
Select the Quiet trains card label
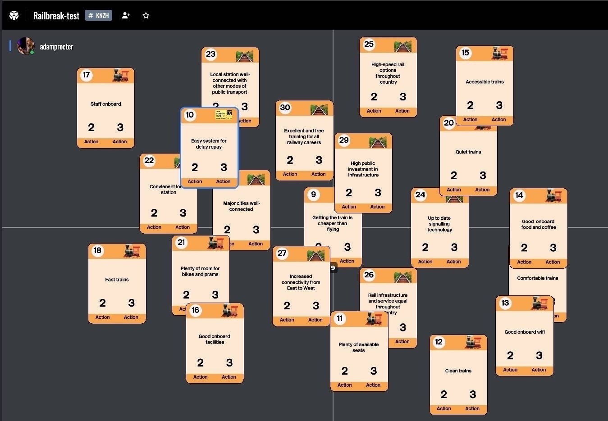click(x=468, y=152)
